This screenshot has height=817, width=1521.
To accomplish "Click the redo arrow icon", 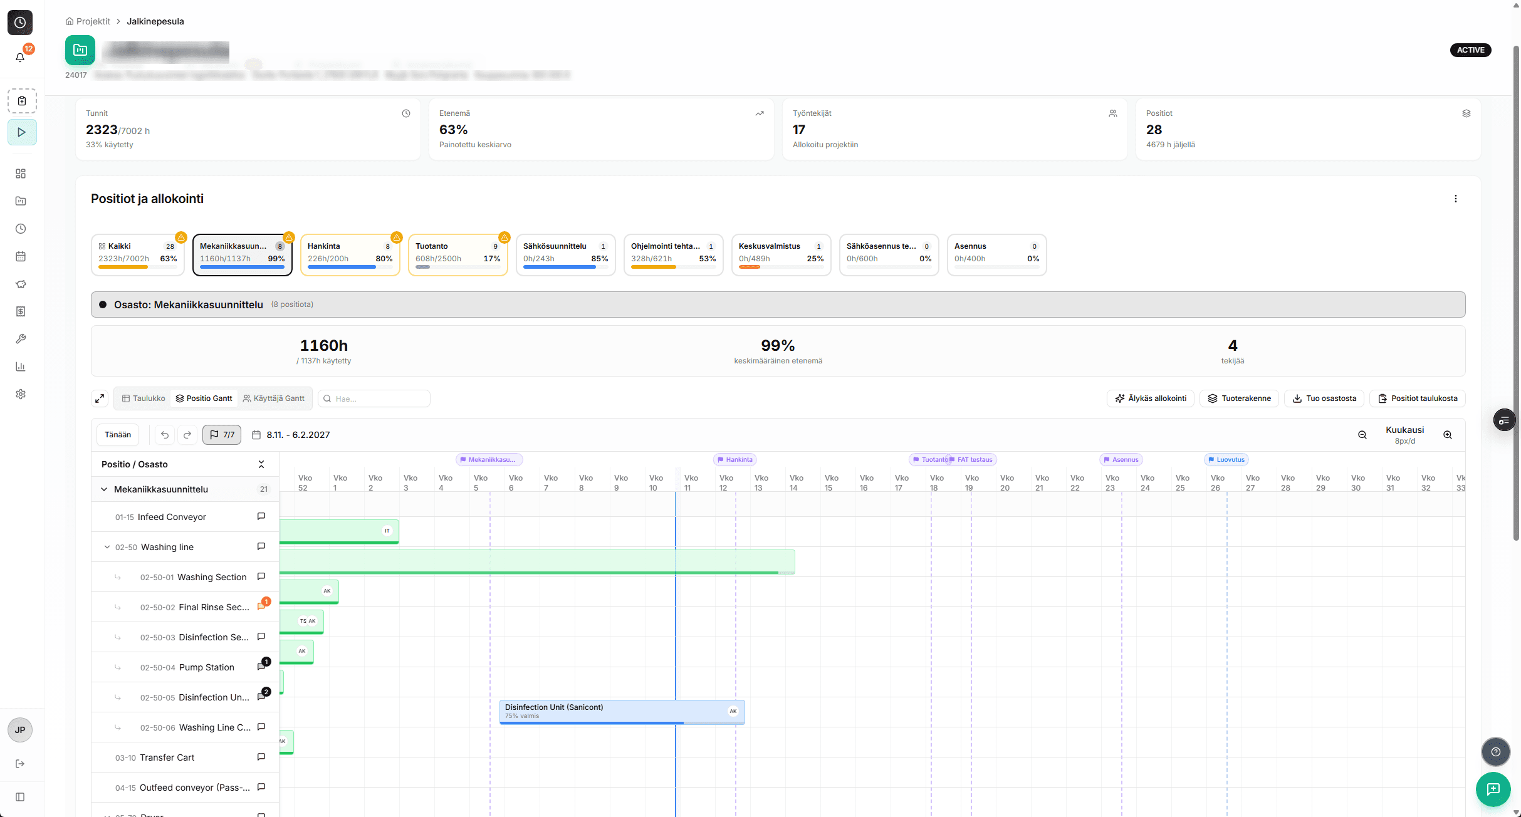I will tap(187, 435).
